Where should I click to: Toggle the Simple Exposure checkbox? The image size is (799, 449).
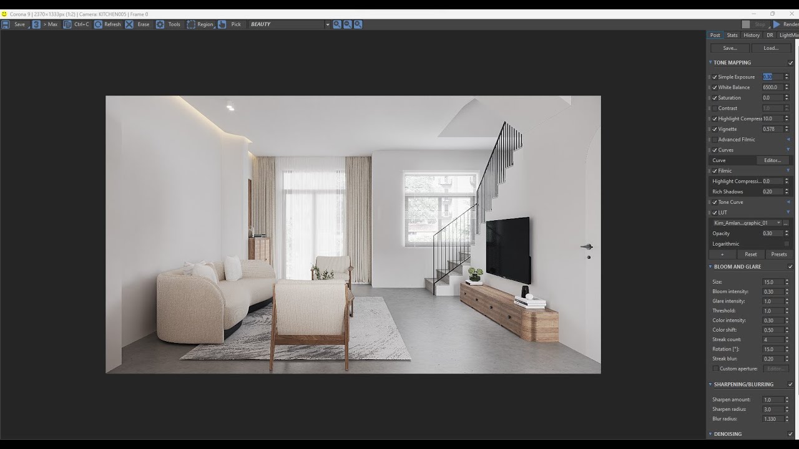(715, 77)
